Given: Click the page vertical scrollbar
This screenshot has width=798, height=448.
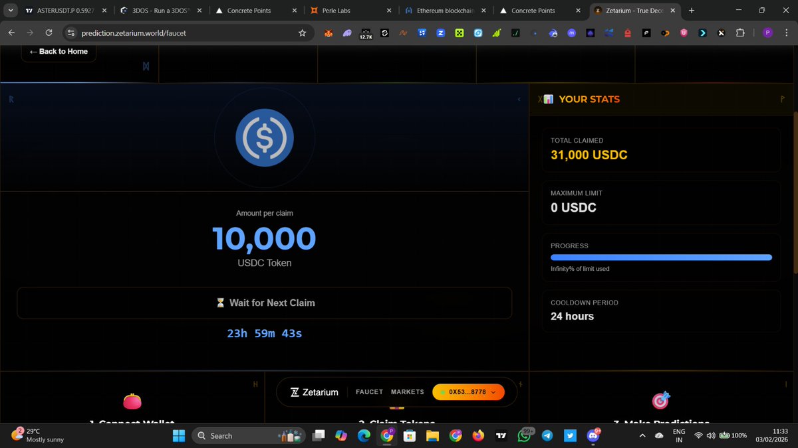Looking at the screenshot, I should [x=795, y=192].
